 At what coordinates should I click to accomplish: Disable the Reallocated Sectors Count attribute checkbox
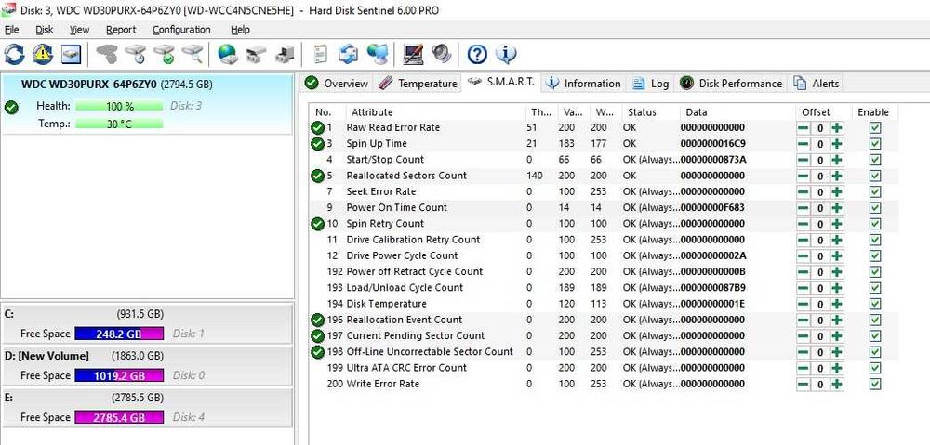click(x=875, y=176)
